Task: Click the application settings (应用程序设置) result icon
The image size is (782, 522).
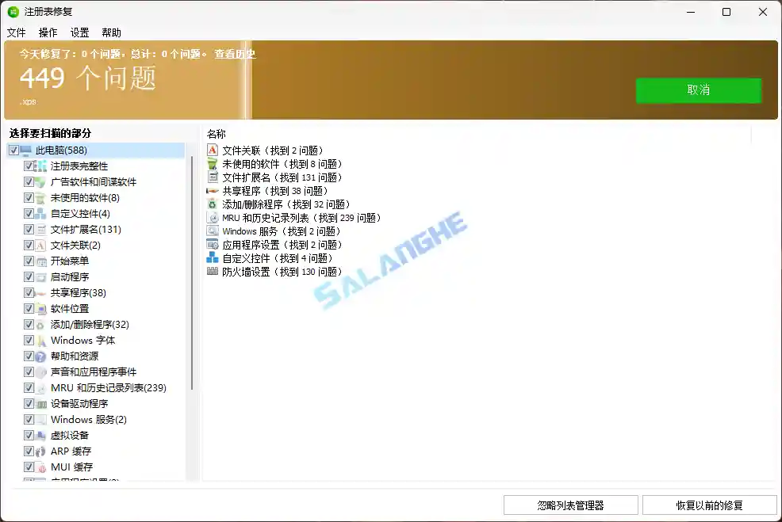Action: [213, 245]
